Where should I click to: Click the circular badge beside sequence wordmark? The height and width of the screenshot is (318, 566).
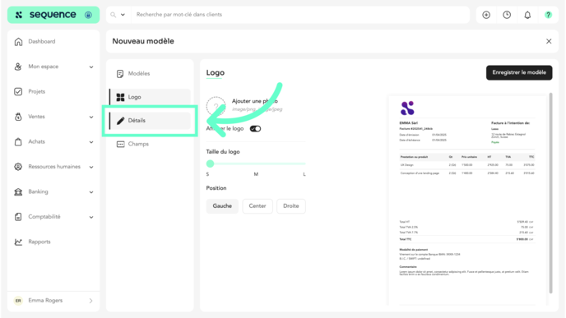tap(88, 15)
